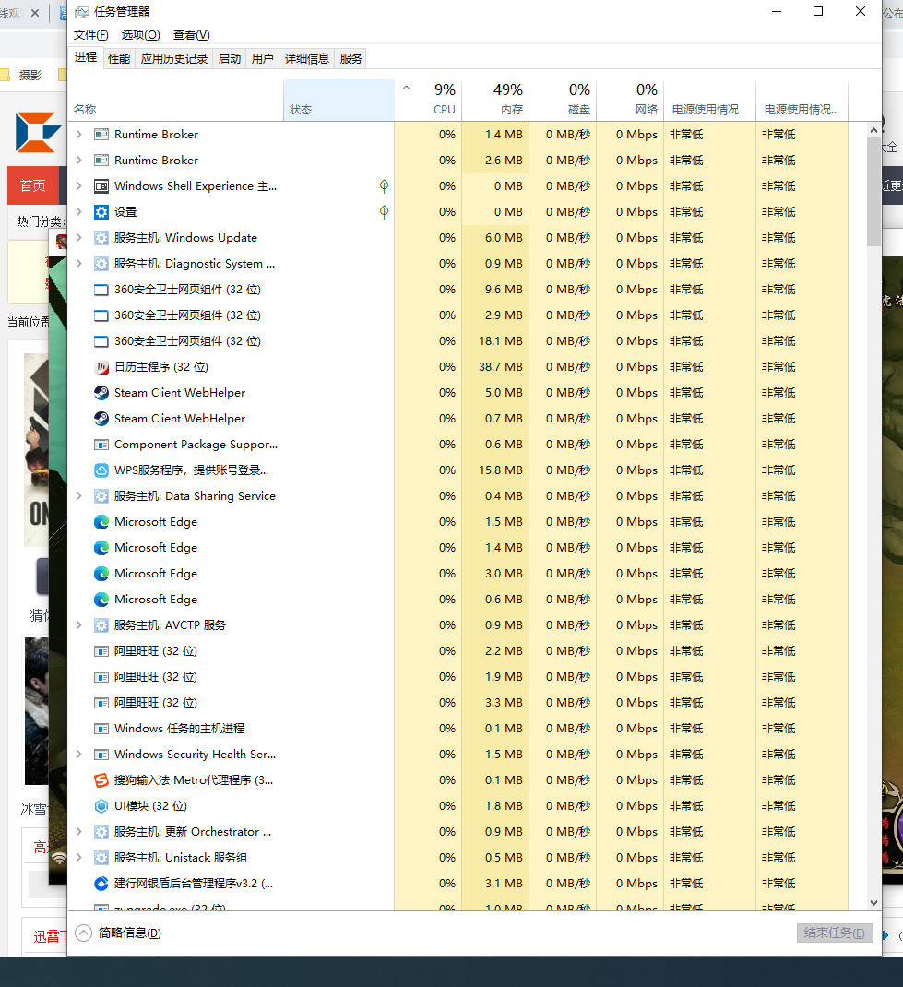Click the vertical scrollbar down arrow

pyautogui.click(x=873, y=903)
